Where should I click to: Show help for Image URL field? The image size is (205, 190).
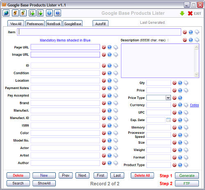tap(109, 55)
